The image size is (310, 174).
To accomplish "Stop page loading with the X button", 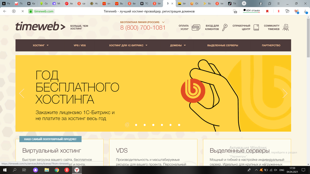I will [x=23, y=11].
